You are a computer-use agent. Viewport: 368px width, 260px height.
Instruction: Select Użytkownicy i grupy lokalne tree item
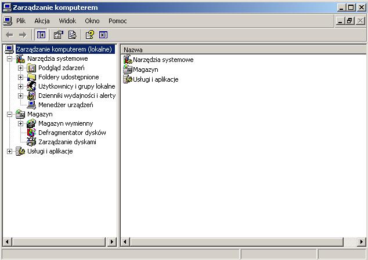[77, 86]
